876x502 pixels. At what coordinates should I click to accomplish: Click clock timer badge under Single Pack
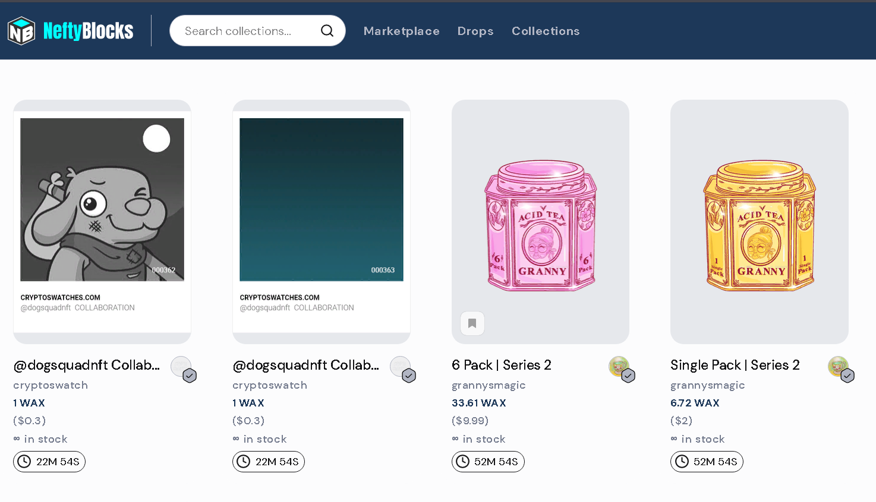pyautogui.click(x=707, y=462)
